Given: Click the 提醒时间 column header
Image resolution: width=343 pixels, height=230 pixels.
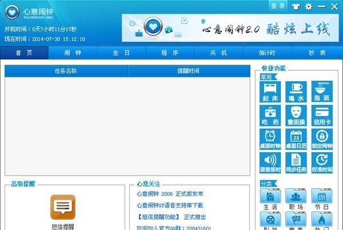Looking at the screenshot, I should (189, 71).
